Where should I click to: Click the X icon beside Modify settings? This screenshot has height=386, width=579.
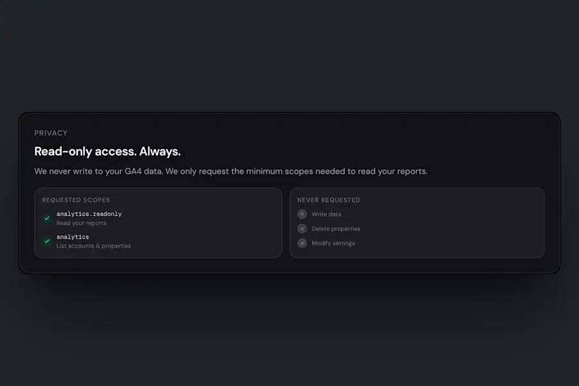click(x=302, y=243)
